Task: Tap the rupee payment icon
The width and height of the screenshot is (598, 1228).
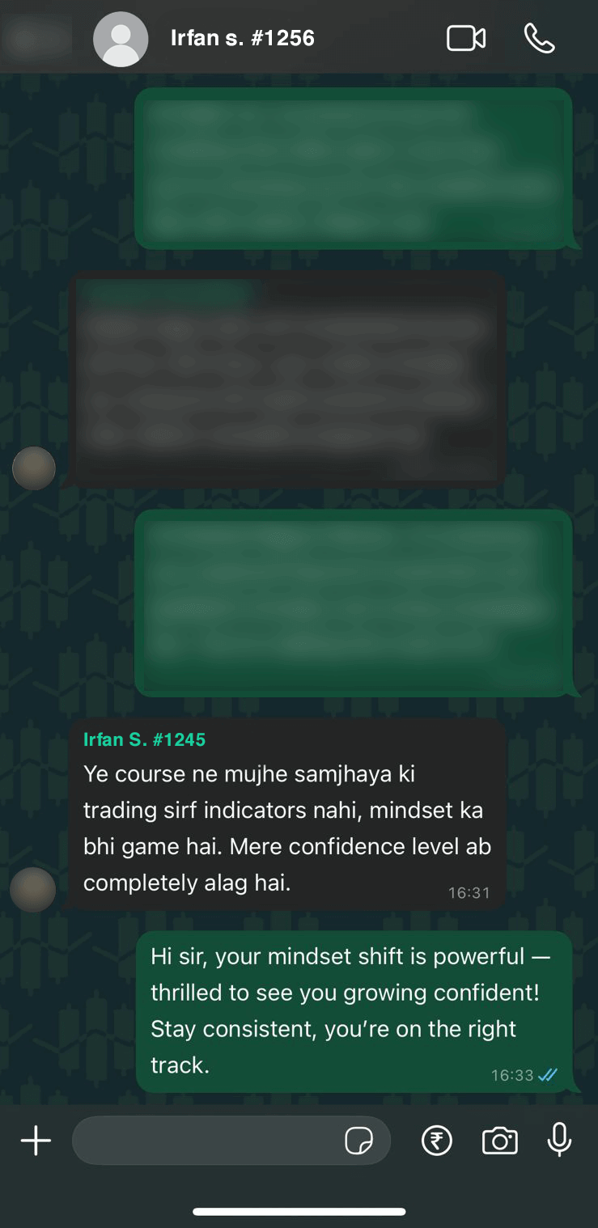Action: coord(437,1141)
